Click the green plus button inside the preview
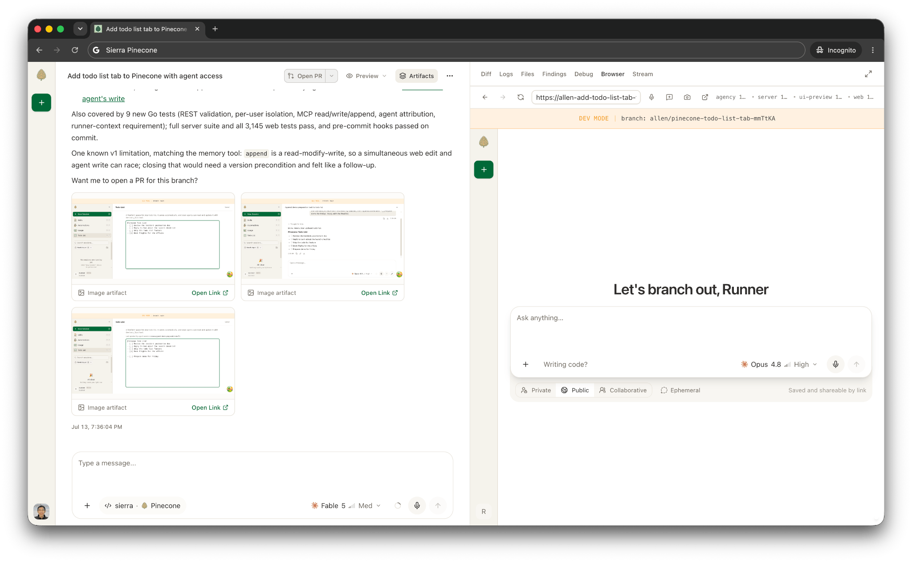Image resolution: width=912 pixels, height=562 pixels. click(484, 170)
